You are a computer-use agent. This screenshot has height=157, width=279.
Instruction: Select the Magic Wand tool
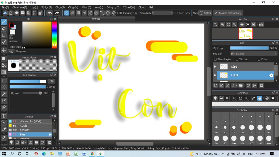pos(4,94)
